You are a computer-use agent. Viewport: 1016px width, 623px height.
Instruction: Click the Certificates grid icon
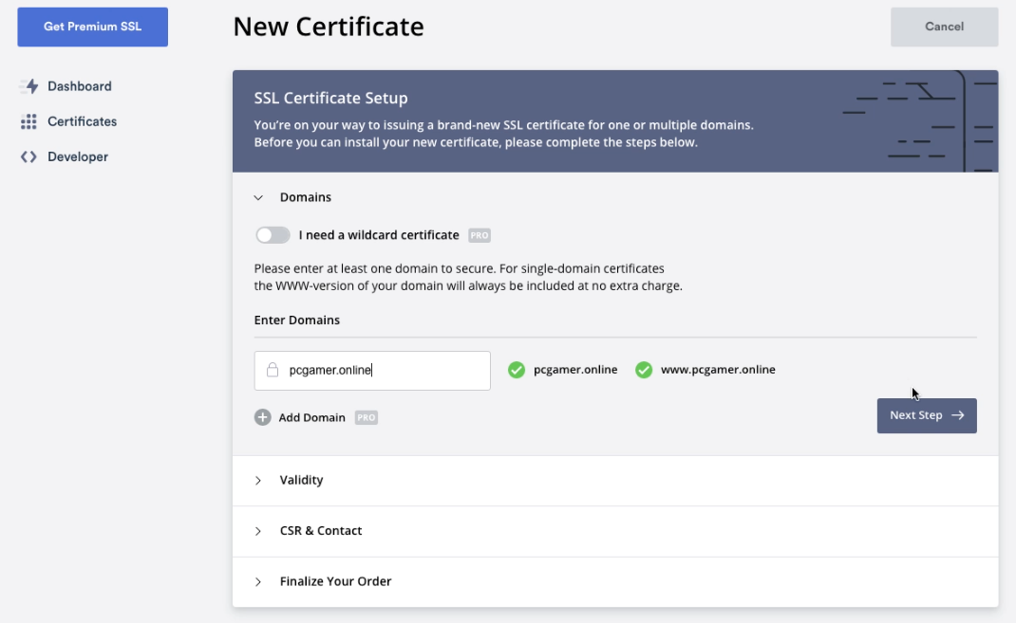(28, 121)
